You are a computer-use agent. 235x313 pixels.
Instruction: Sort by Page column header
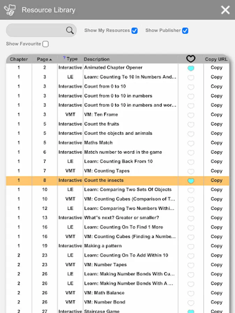tap(44, 59)
